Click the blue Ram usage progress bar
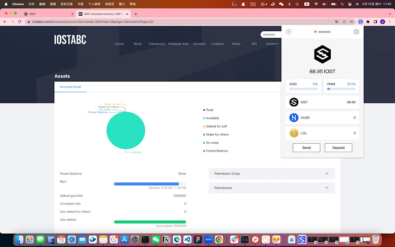 tap(150, 184)
